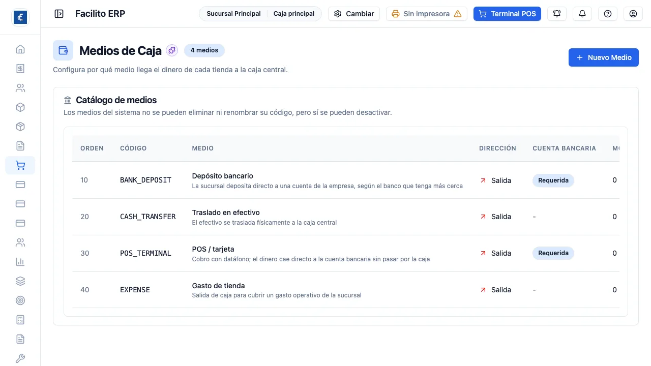Open the calculator icon in sidebar
The width and height of the screenshot is (651, 366).
[x=20, y=320]
